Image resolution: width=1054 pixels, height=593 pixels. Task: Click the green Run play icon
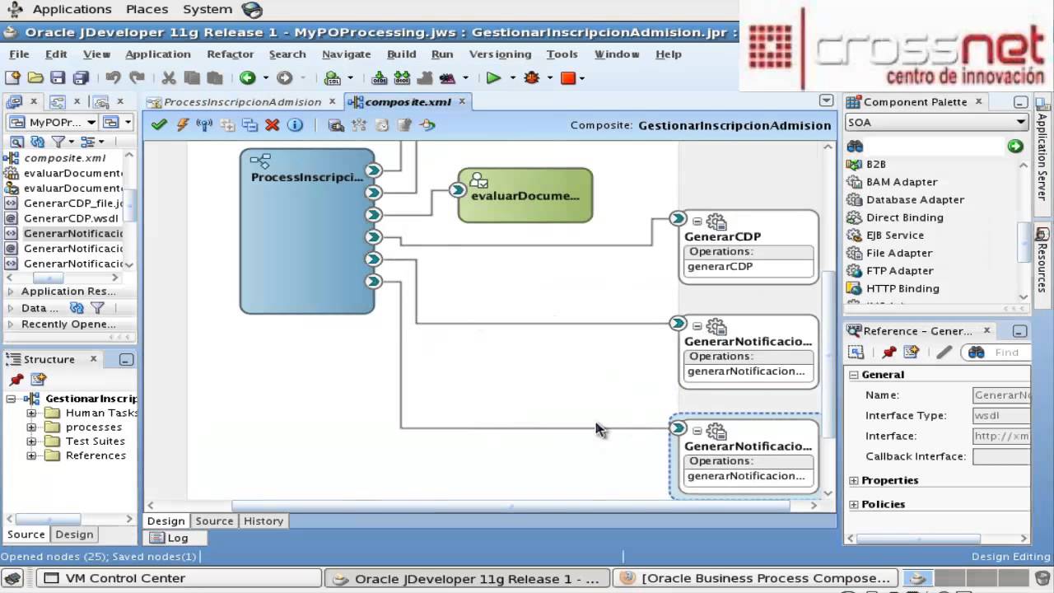click(x=493, y=77)
